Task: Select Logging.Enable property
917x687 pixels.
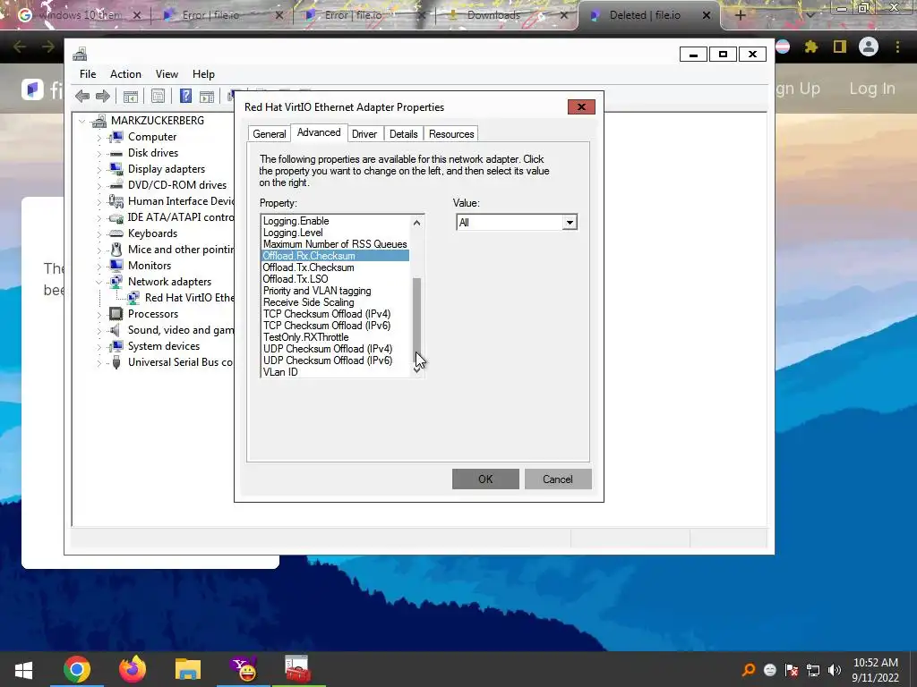Action: [x=296, y=221]
